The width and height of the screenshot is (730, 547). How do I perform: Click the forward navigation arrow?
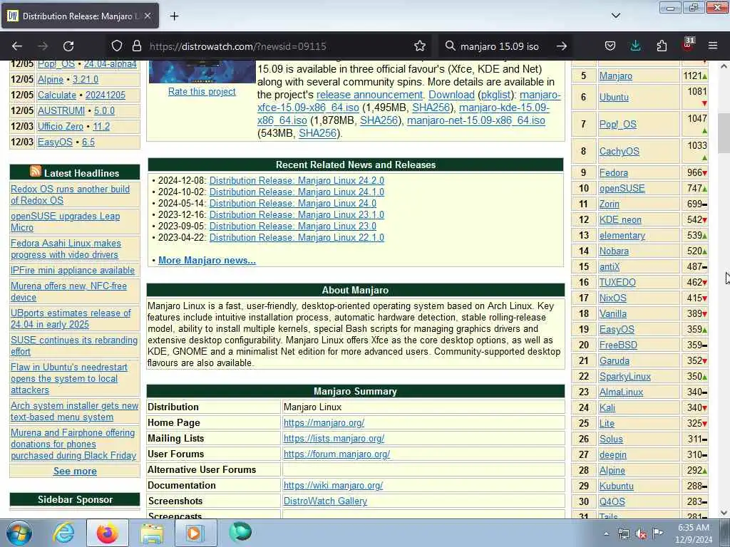click(43, 46)
